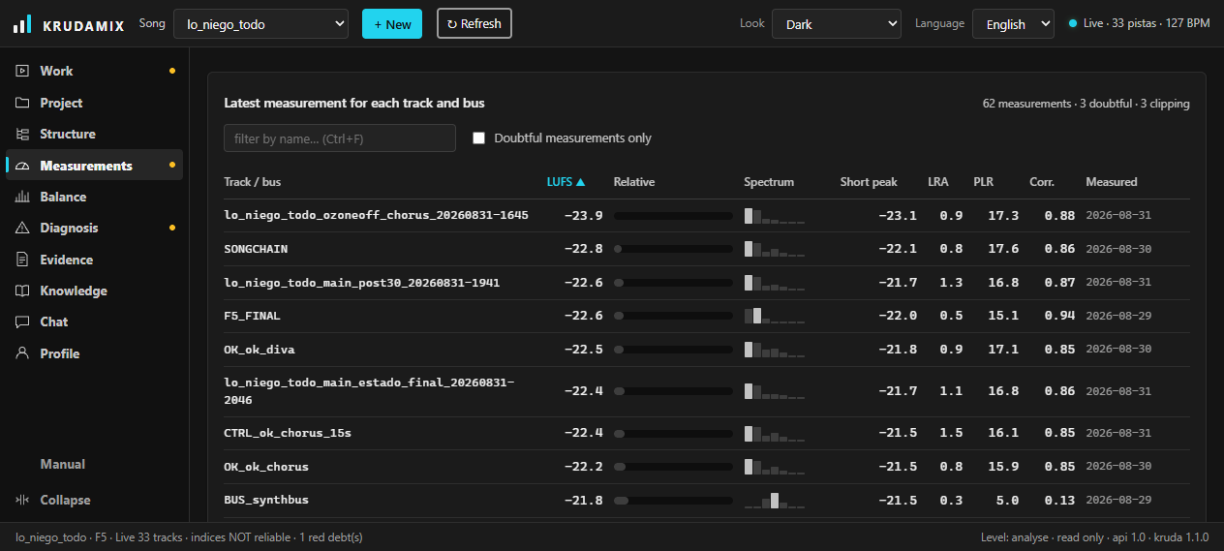
Task: Click spectrum thumbnail for F5_FINAL row
Action: tap(775, 316)
